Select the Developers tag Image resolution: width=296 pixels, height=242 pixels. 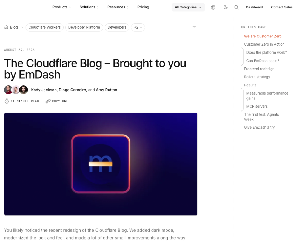(117, 28)
